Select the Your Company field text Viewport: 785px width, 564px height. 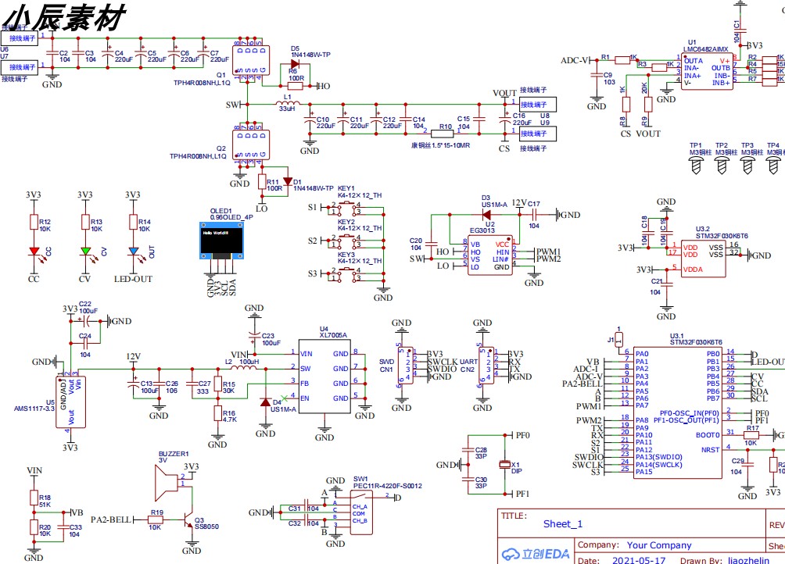(659, 545)
